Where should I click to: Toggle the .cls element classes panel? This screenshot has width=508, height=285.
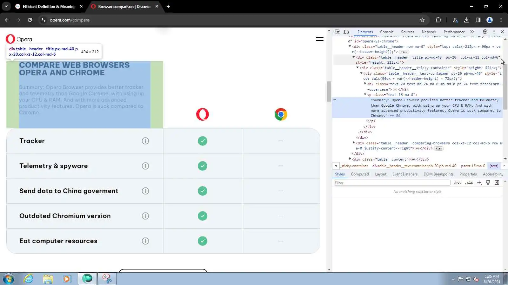pyautogui.click(x=469, y=183)
